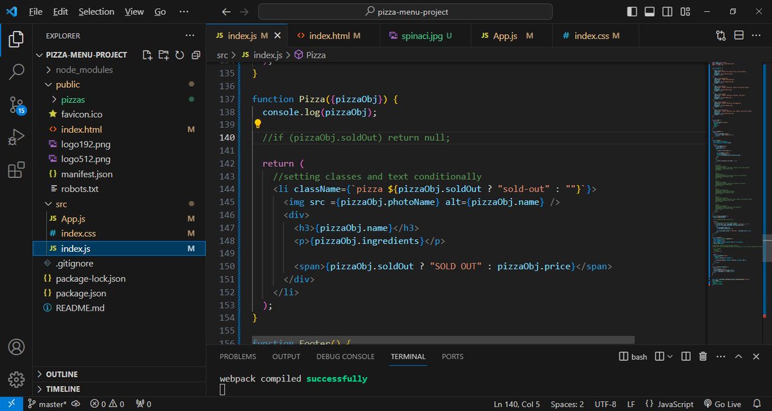Click New File icon in explorer header
The height and width of the screenshot is (411, 772).
147,55
